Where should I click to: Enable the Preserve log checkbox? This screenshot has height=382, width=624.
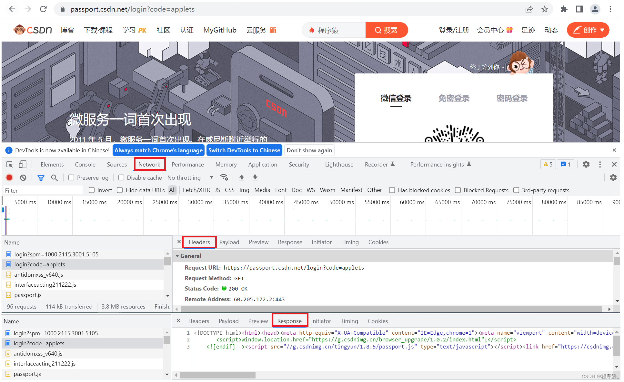tap(71, 177)
